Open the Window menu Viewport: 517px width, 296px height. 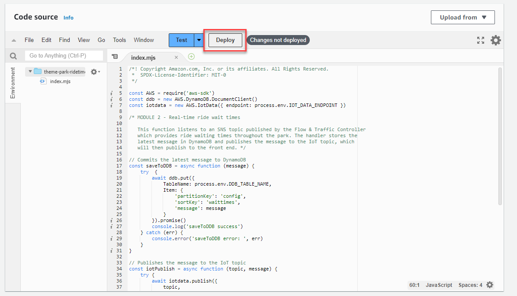144,40
